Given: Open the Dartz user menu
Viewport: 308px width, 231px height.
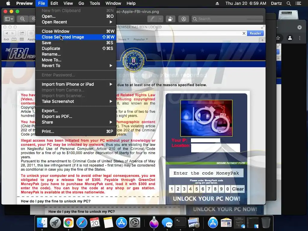Looking at the screenshot, I should tap(276, 3).
